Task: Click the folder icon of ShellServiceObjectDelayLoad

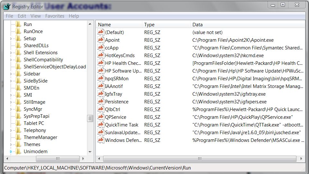Action: pyautogui.click(x=18, y=66)
